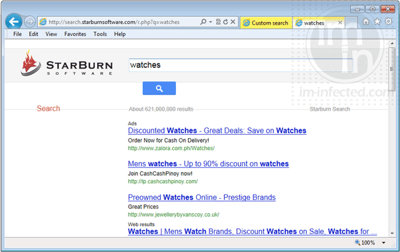The height and width of the screenshot is (252, 400).
Task: Select the watches browser tab
Action: pos(319,23)
